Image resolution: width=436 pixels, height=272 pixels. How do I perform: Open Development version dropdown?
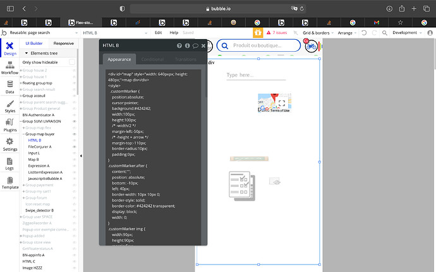pyautogui.click(x=407, y=33)
